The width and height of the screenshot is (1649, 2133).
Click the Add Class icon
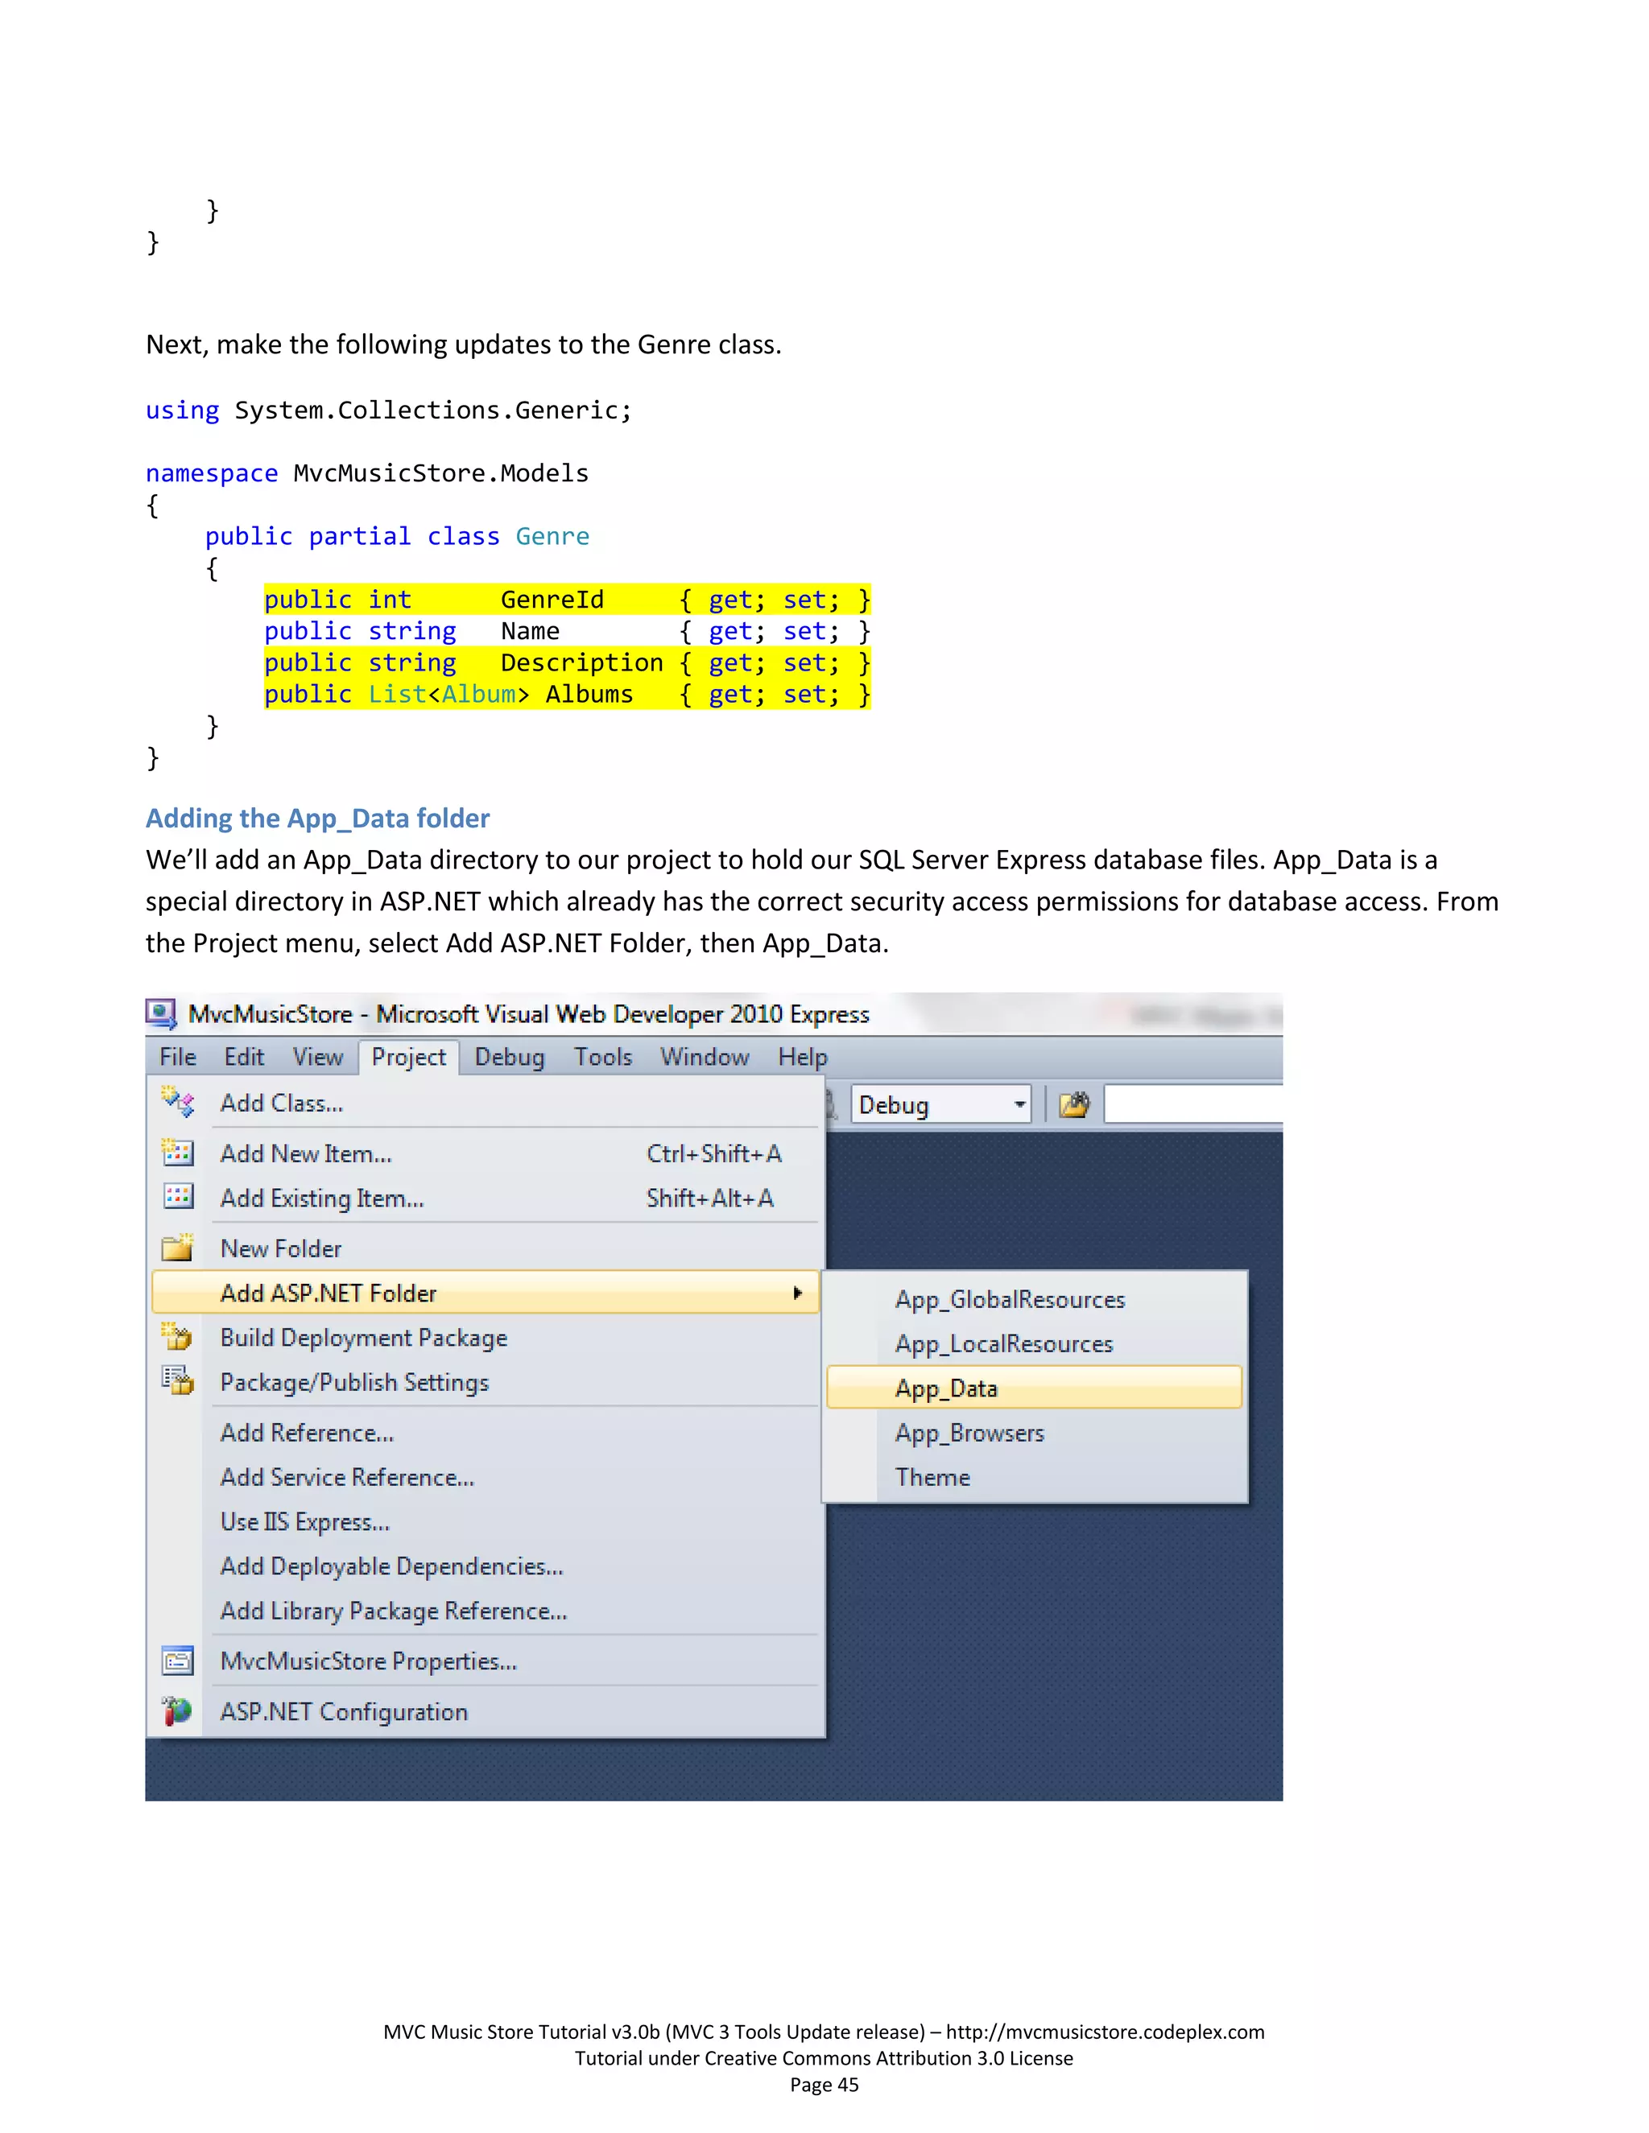[178, 1103]
